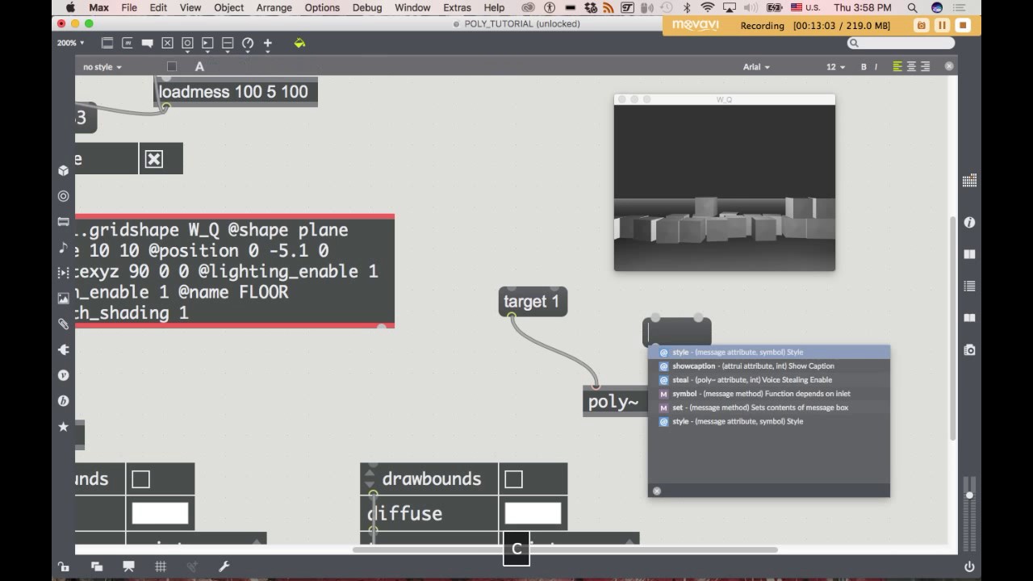Select 'showcaption' autocomplete suggestion
The image size is (1033, 581).
[769, 366]
